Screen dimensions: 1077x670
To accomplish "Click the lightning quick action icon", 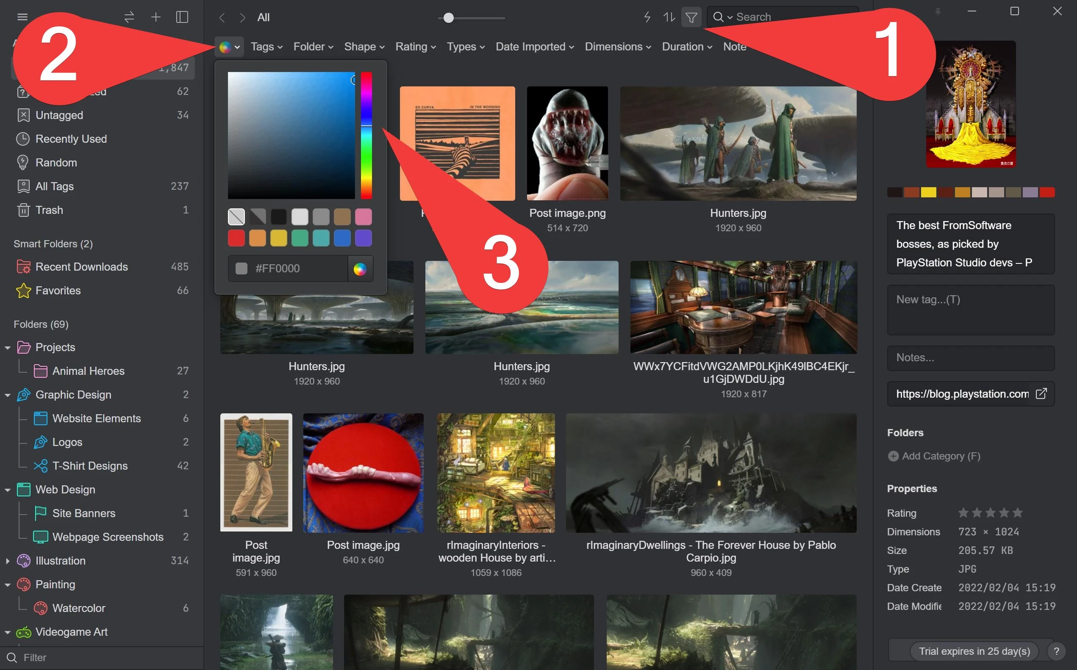I will click(647, 17).
